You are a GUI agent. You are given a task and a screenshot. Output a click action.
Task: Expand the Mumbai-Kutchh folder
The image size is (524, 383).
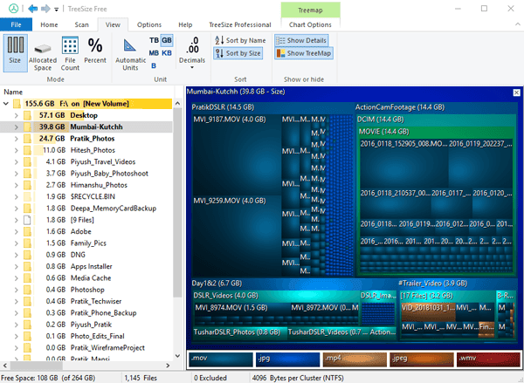(x=16, y=127)
